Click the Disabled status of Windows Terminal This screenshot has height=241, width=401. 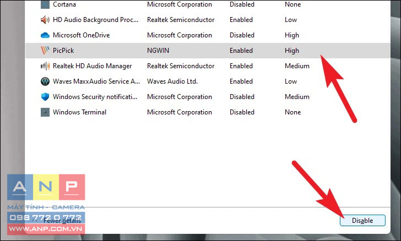tap(242, 112)
